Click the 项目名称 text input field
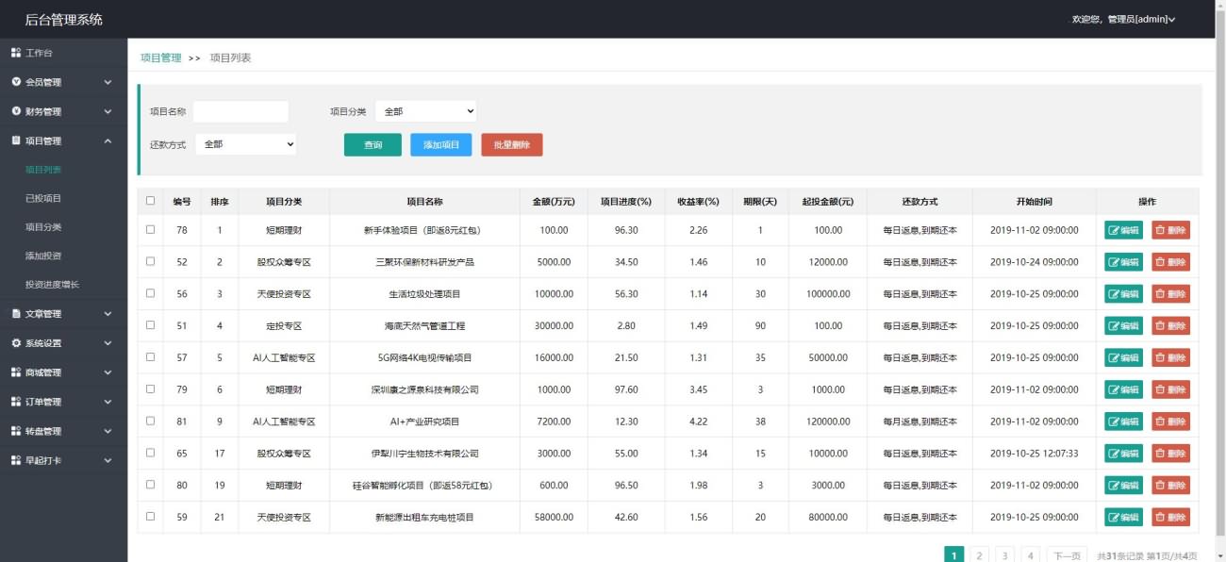The height and width of the screenshot is (562, 1226). pyautogui.click(x=240, y=111)
